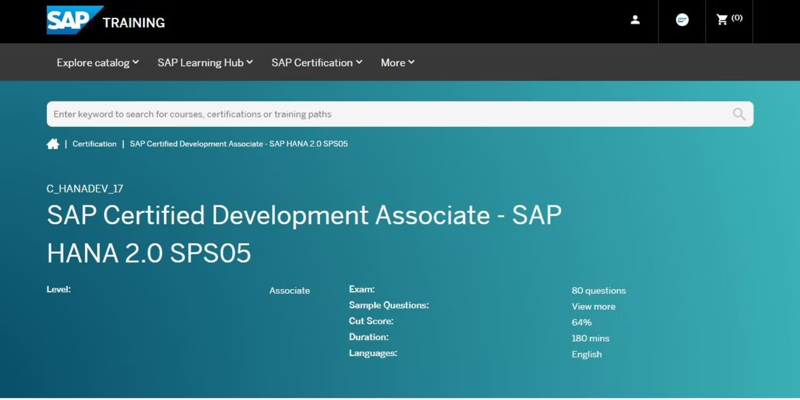Click the cart item count (0)
Image resolution: width=800 pixels, height=400 pixels.
(737, 18)
